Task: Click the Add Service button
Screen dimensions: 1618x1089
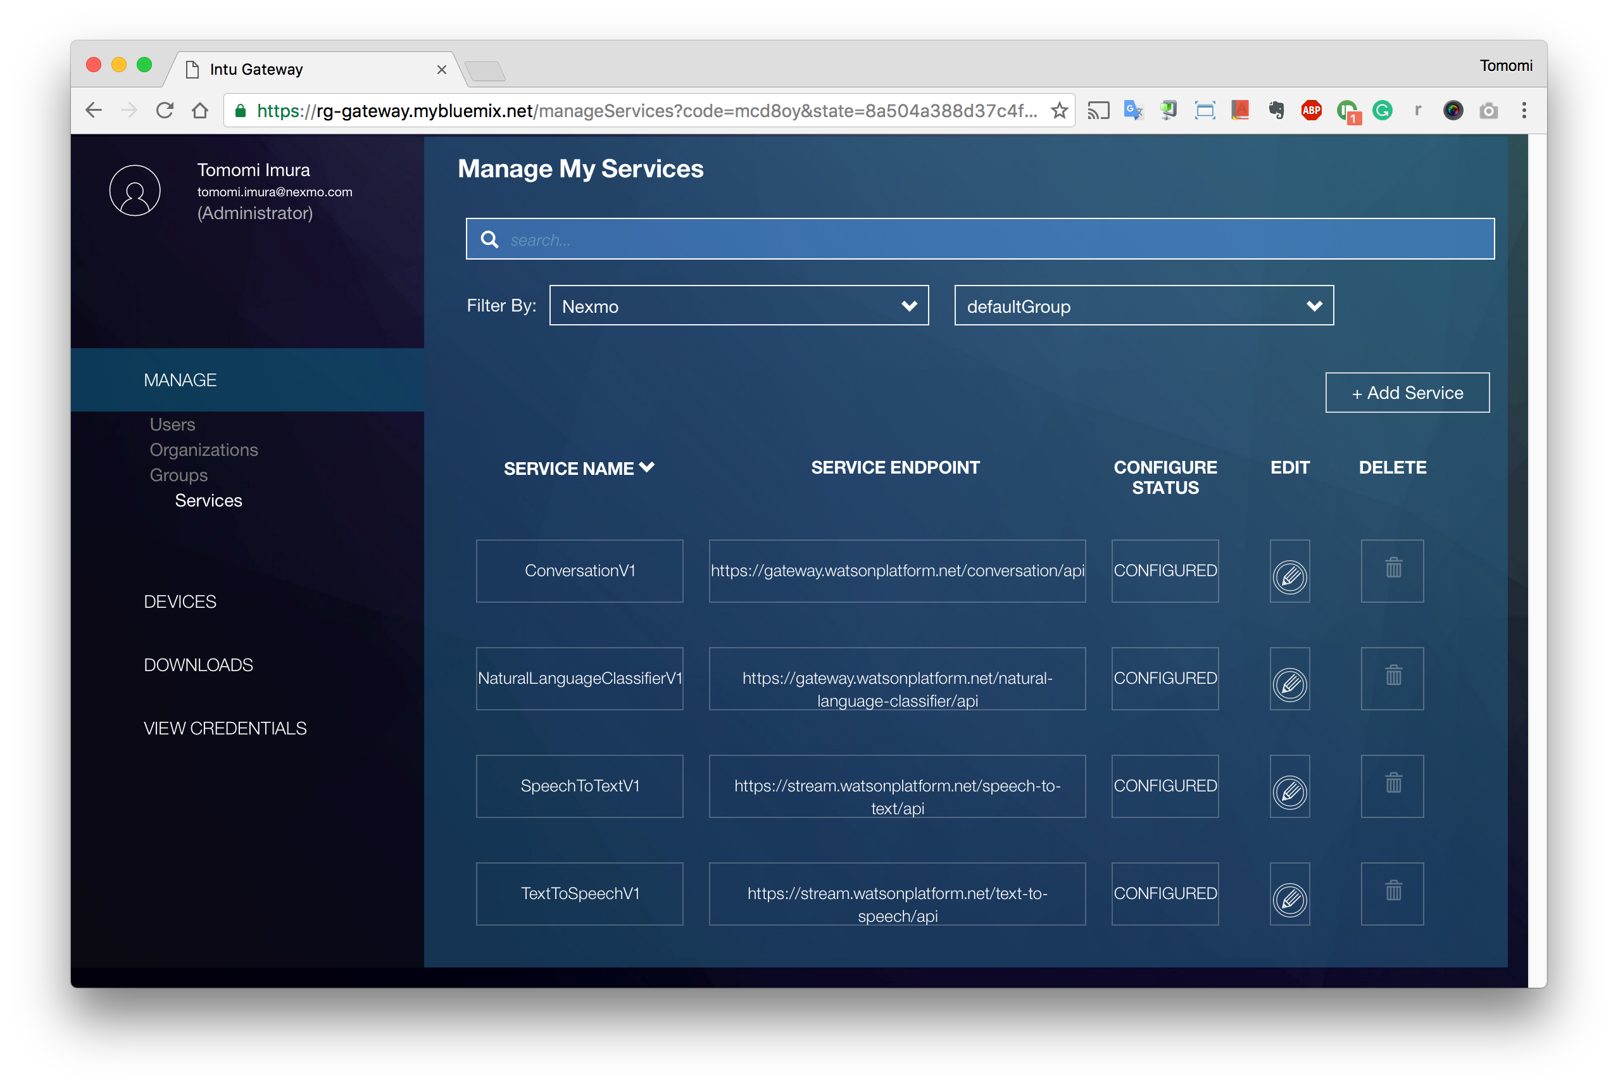Action: (x=1407, y=393)
